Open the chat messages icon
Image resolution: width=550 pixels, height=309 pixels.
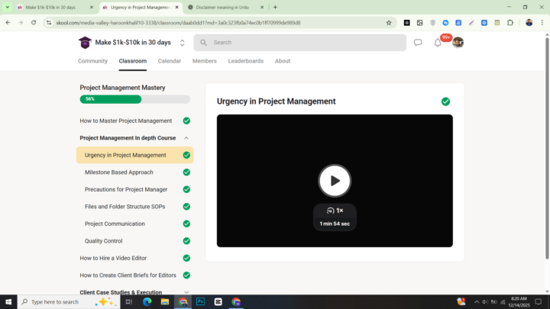(x=418, y=43)
